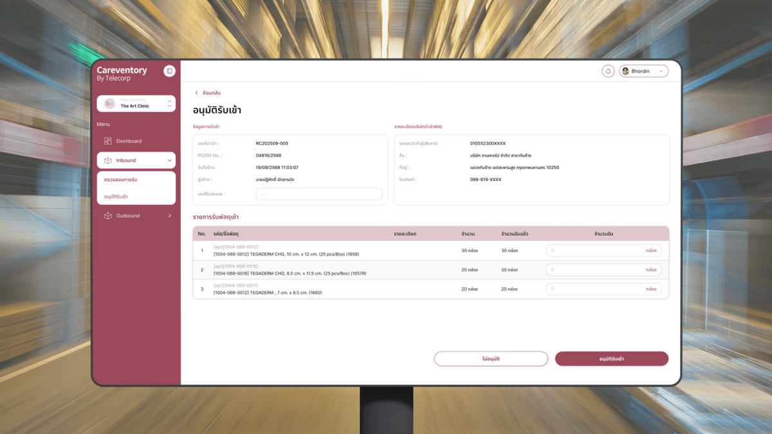Click the back arrow beside ย้อนกลับ
Viewport: 772px width, 434px height.
coord(196,93)
